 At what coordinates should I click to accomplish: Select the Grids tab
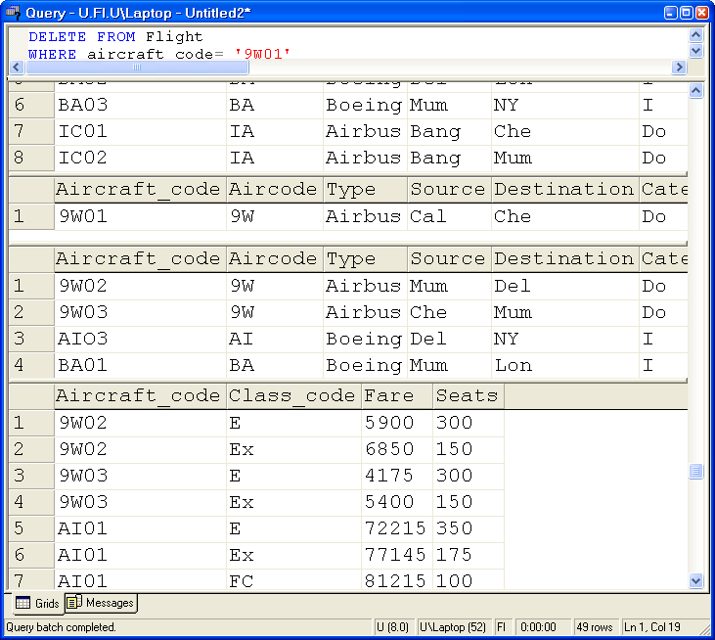point(37,604)
